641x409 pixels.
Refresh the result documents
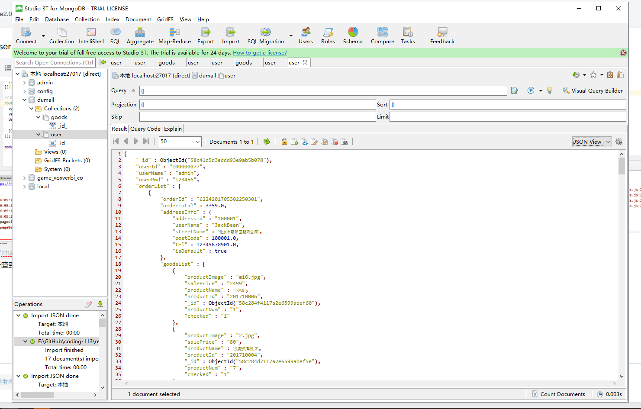267,142
